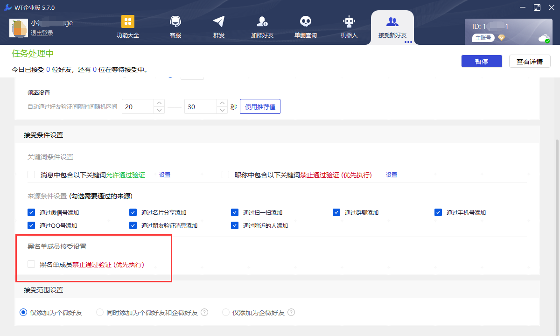The width and height of the screenshot is (560, 336).
Task: Open the 加群好友 icon
Action: [262, 22]
